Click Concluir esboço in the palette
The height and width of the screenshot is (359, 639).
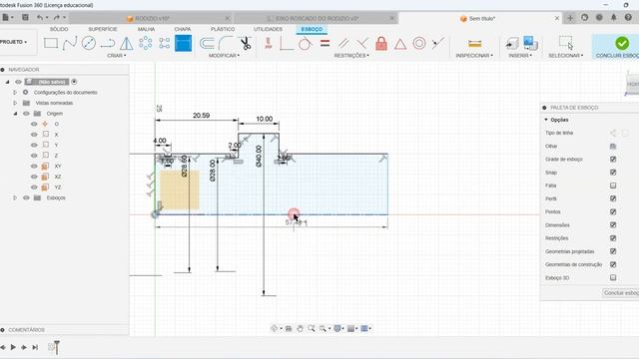point(621,293)
